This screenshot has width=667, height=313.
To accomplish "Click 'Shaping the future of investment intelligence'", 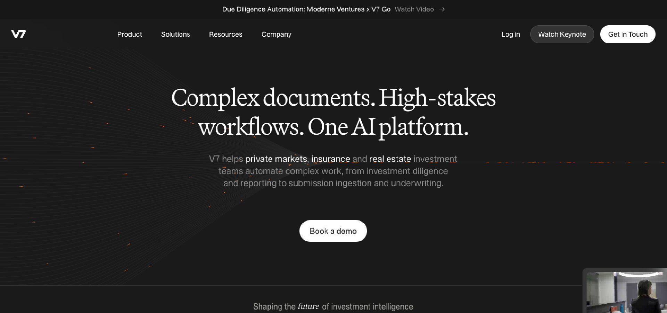I will [x=333, y=306].
